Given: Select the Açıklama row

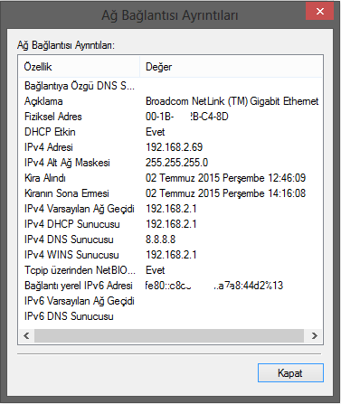Looking at the screenshot, I should coord(171,101).
